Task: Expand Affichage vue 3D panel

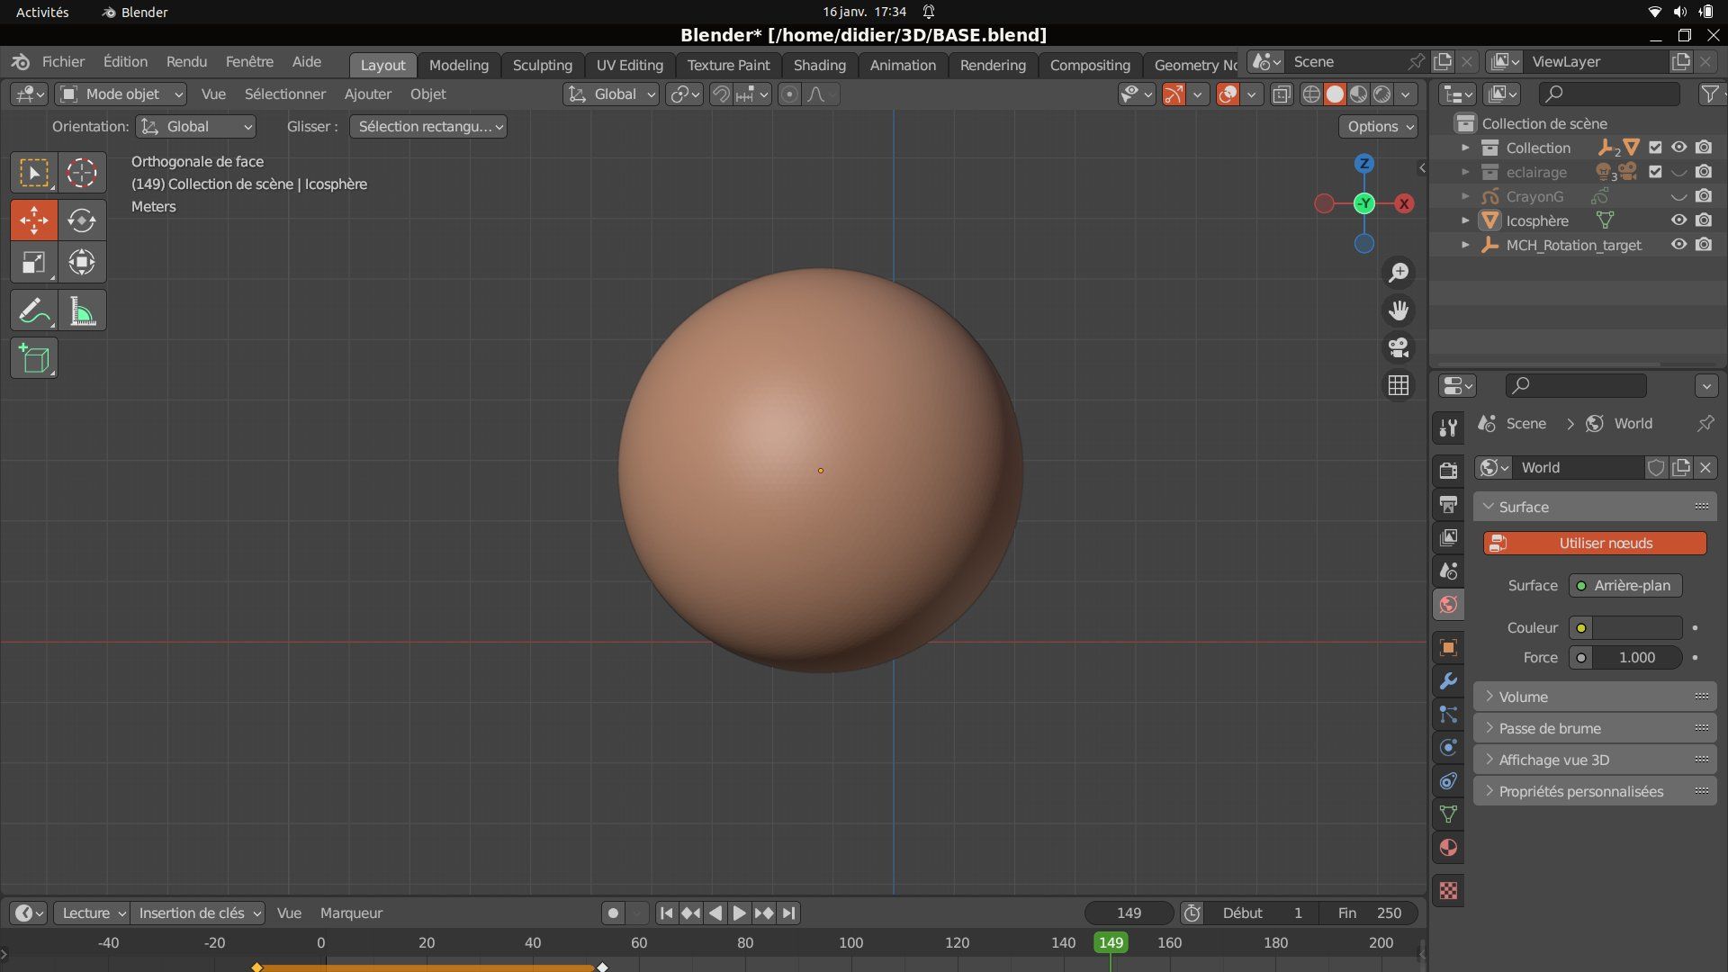Action: point(1595,760)
